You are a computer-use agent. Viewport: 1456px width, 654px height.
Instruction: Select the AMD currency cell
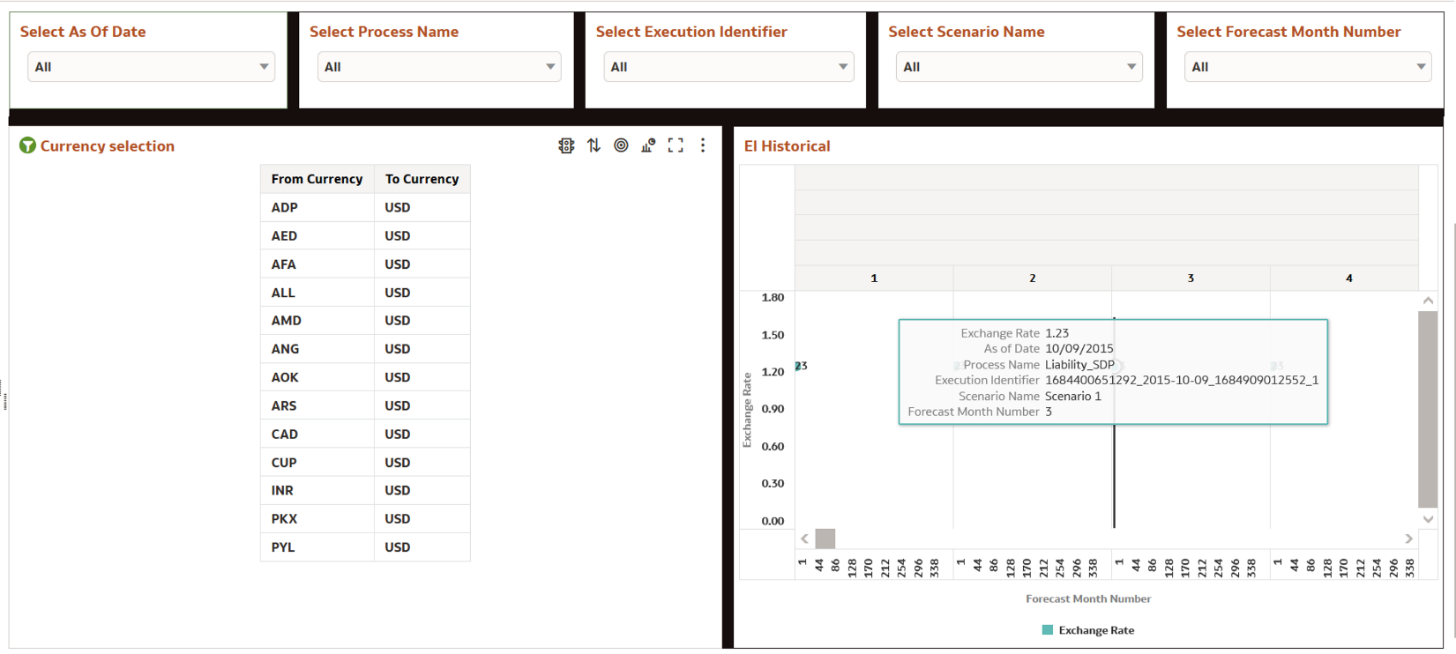(x=317, y=321)
